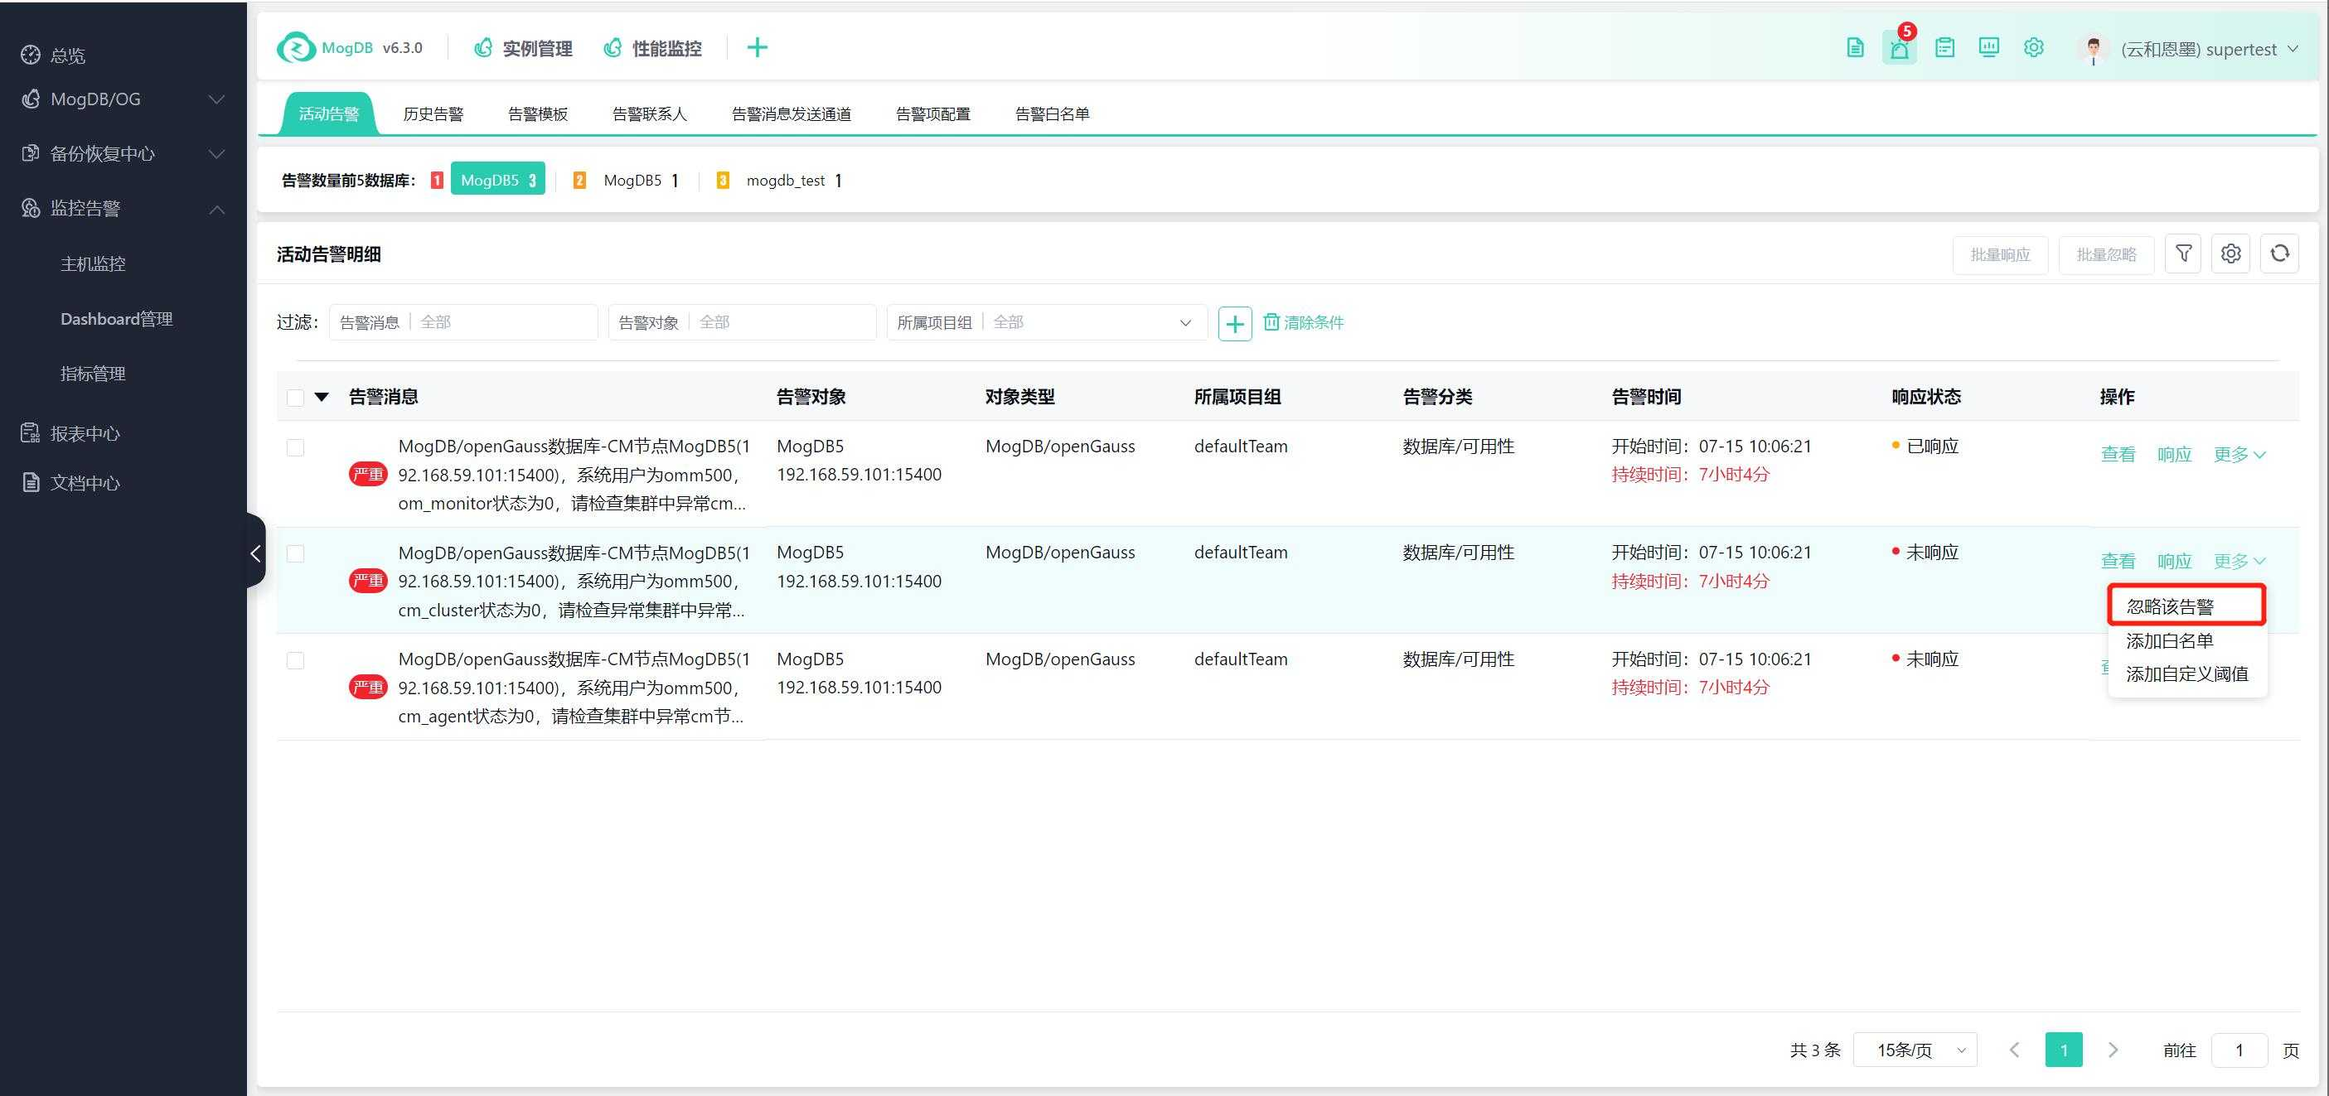
Task: Switch to the 告警模板 tab
Action: coord(538,113)
